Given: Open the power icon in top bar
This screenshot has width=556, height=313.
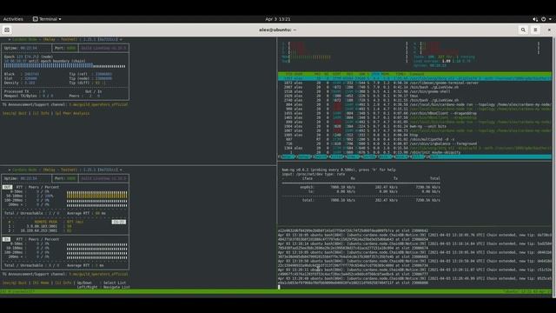Looking at the screenshot, I should [x=544, y=19].
